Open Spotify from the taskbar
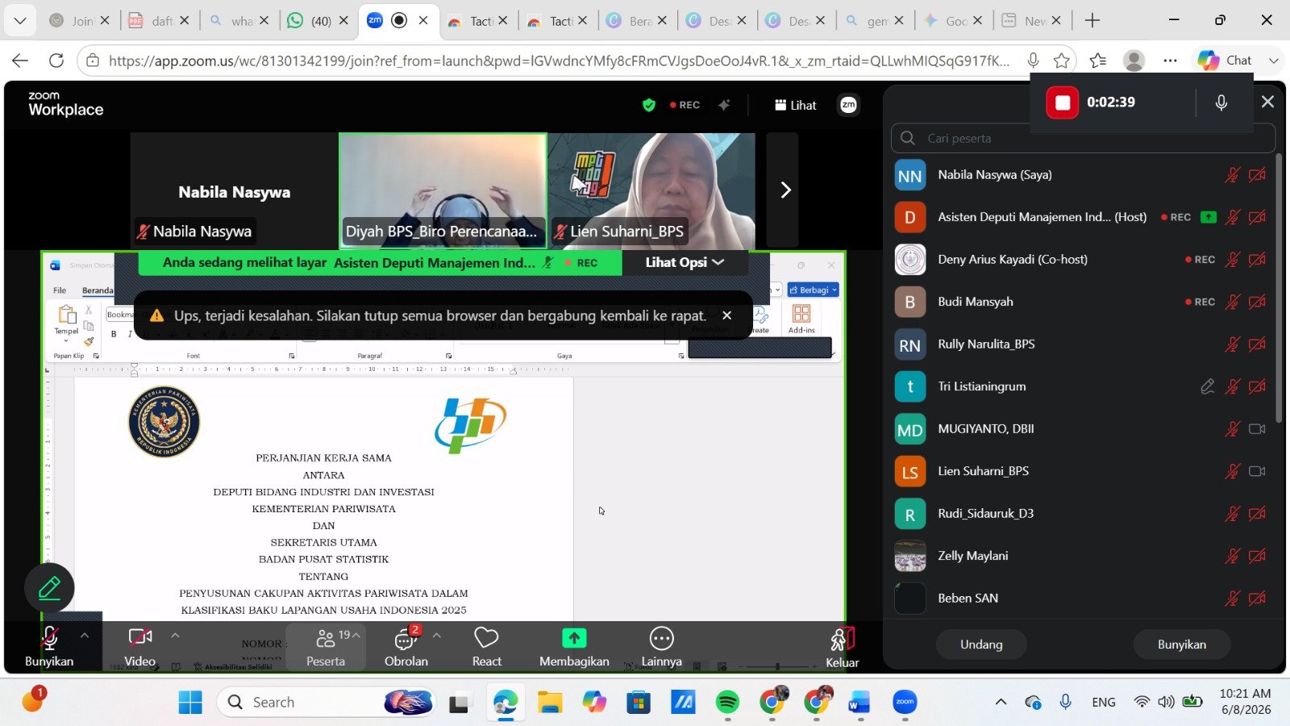1290x726 pixels. 727,703
